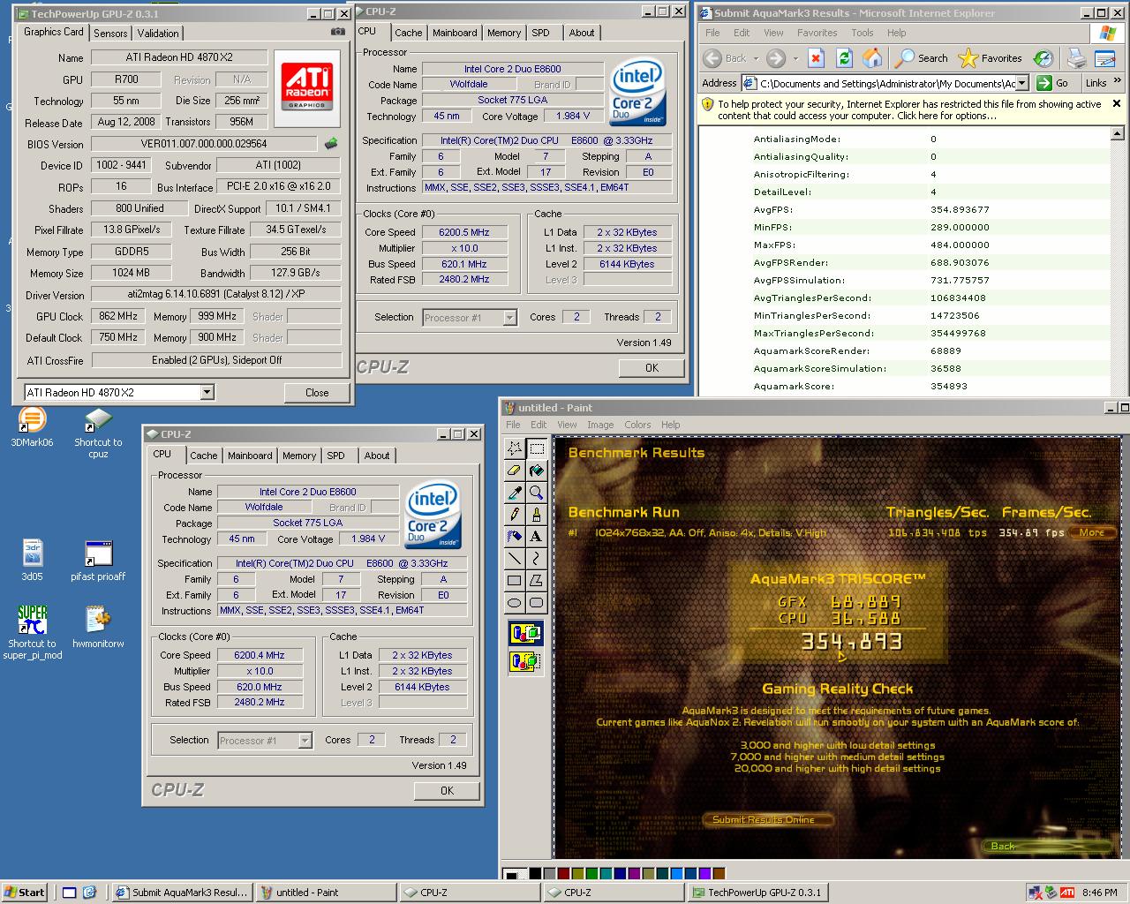Screen dimensions: 1130x904
Task: Select Paint's Free-Form Select tool
Action: coord(515,449)
